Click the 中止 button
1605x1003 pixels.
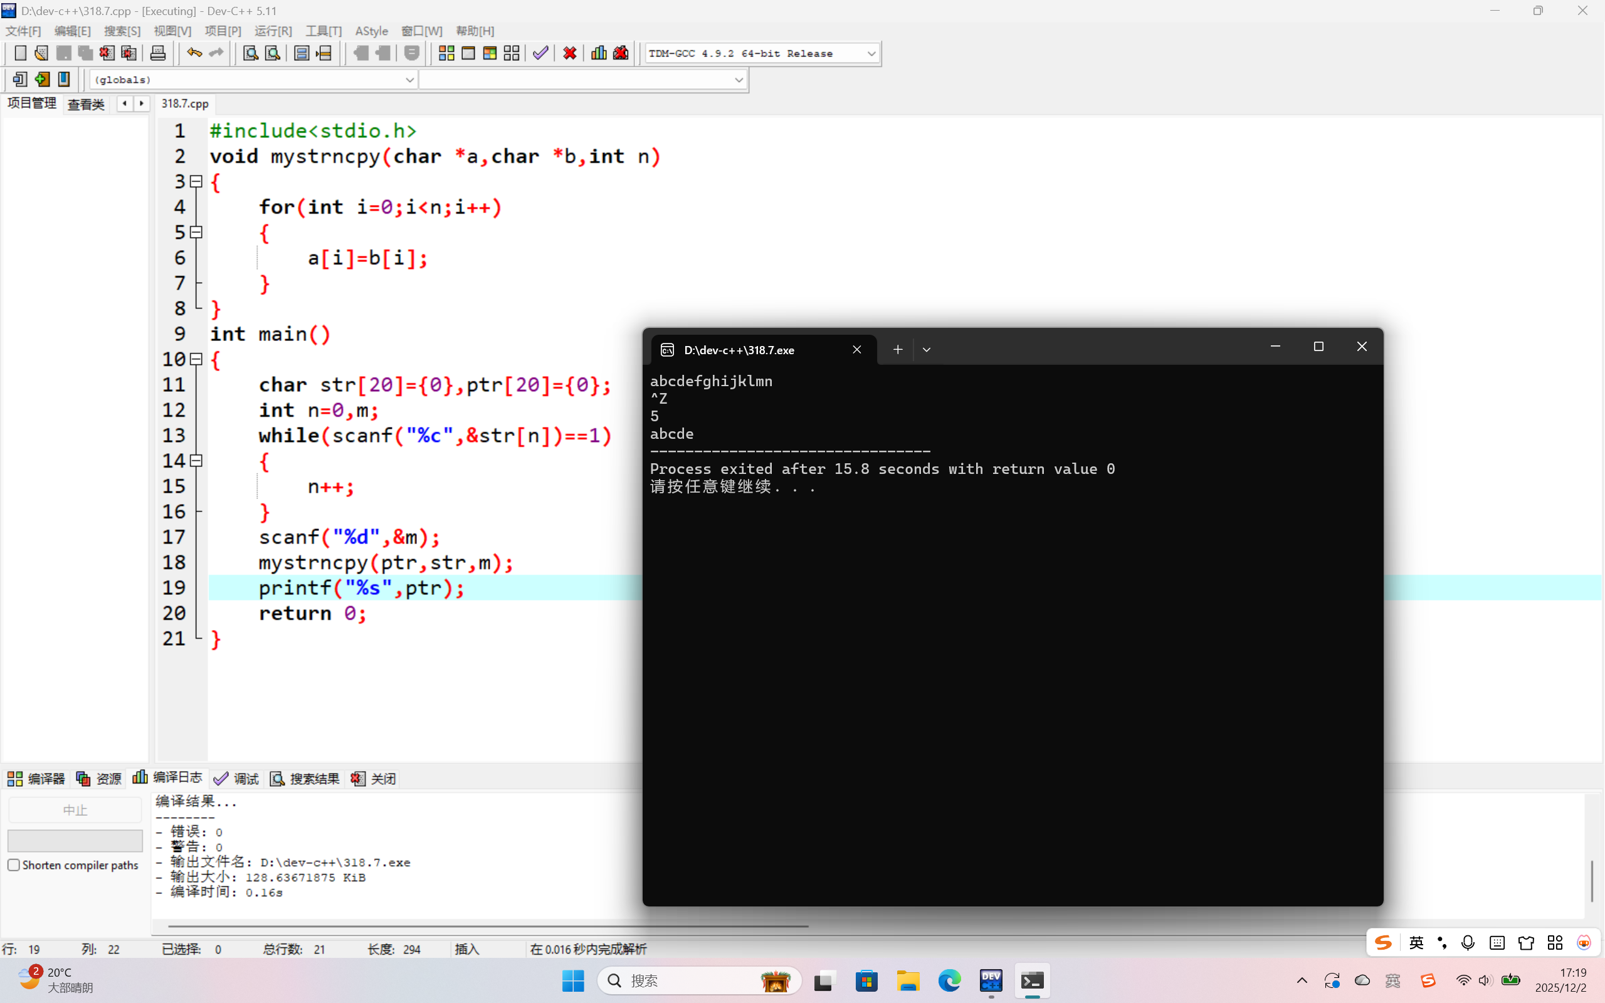[75, 810]
